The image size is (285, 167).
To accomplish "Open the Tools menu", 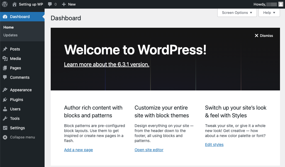I will (x=22, y=118).
